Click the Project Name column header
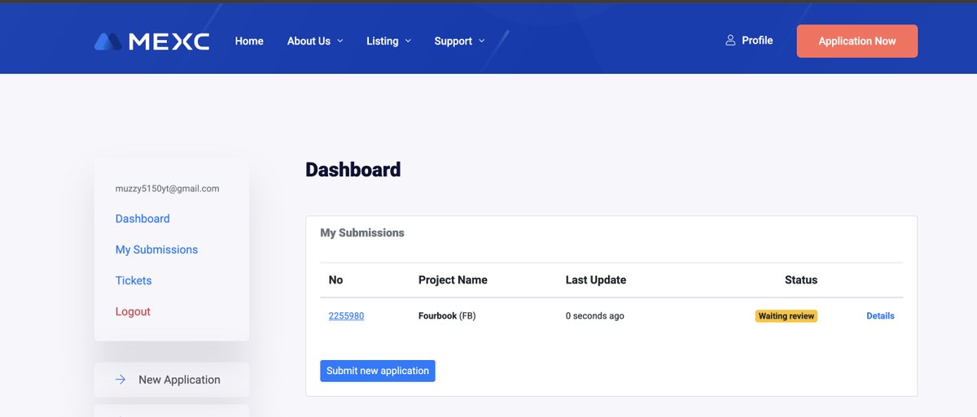 pyautogui.click(x=453, y=280)
